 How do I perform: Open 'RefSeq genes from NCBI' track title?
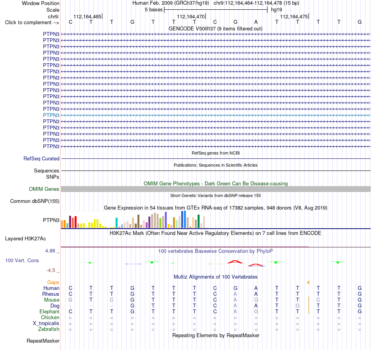(216, 153)
